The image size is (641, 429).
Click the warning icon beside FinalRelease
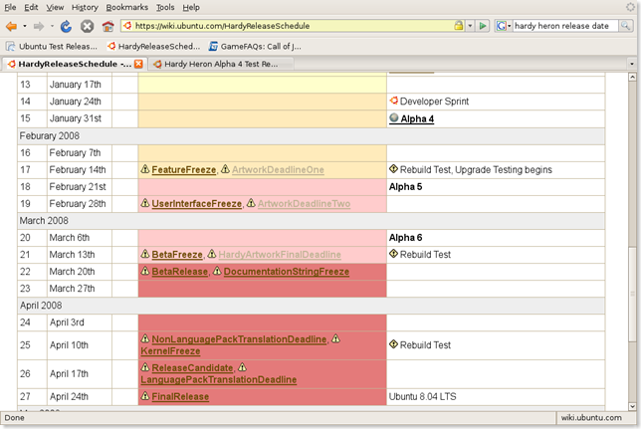145,395
